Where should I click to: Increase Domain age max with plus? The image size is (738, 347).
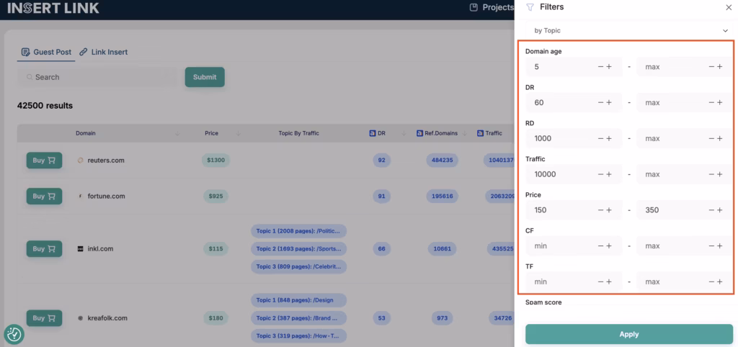click(x=720, y=67)
